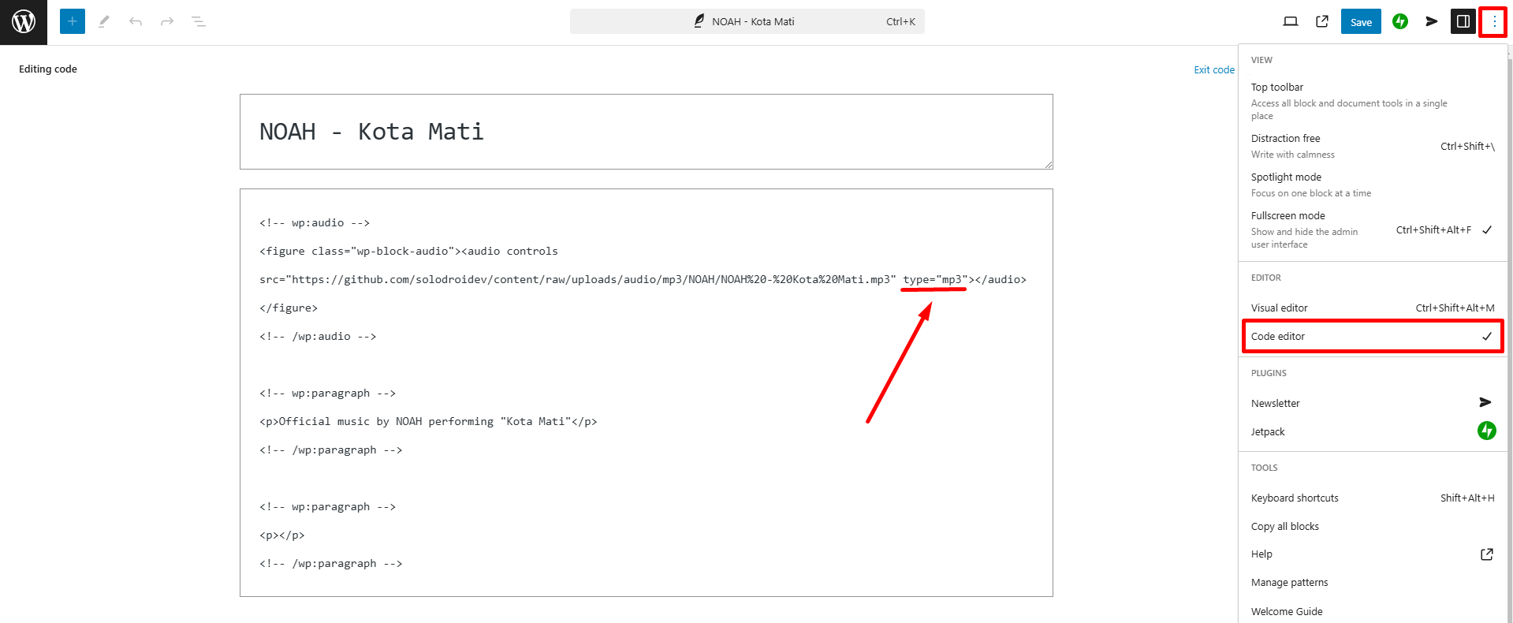This screenshot has height=623, width=1513.
Task: Click Exit code editor link
Action: tap(1214, 69)
